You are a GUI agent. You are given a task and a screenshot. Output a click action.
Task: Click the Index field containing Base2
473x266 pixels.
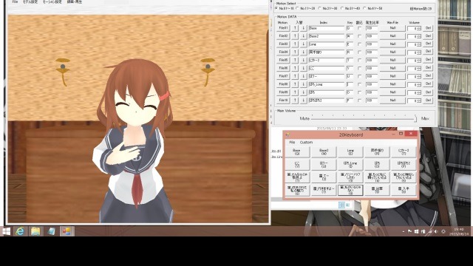pyautogui.click(x=326, y=36)
